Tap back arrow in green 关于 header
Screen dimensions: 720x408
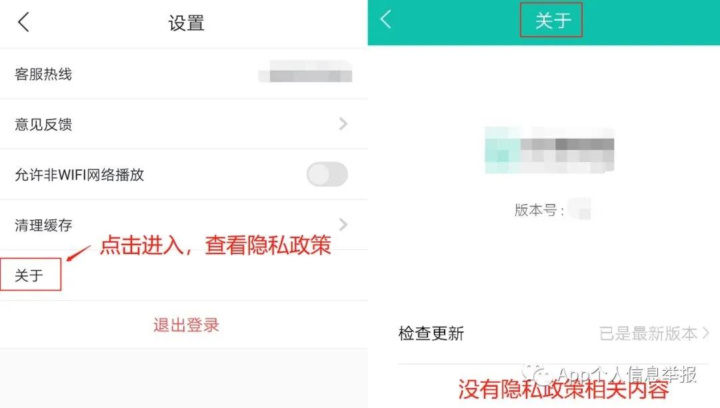pos(386,19)
